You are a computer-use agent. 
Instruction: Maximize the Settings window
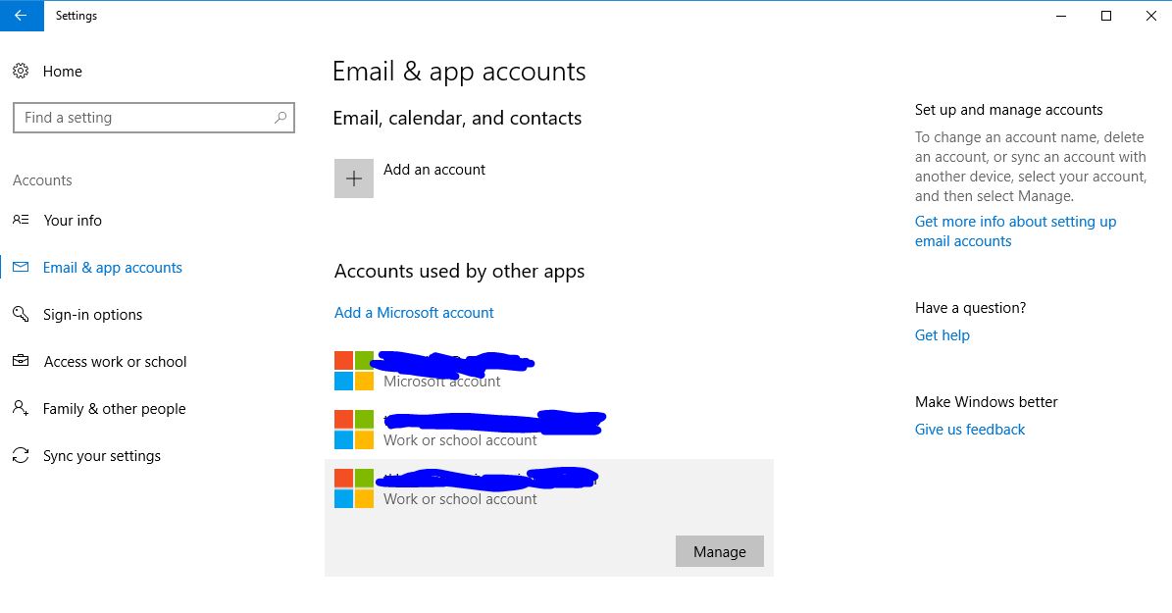point(1106,16)
